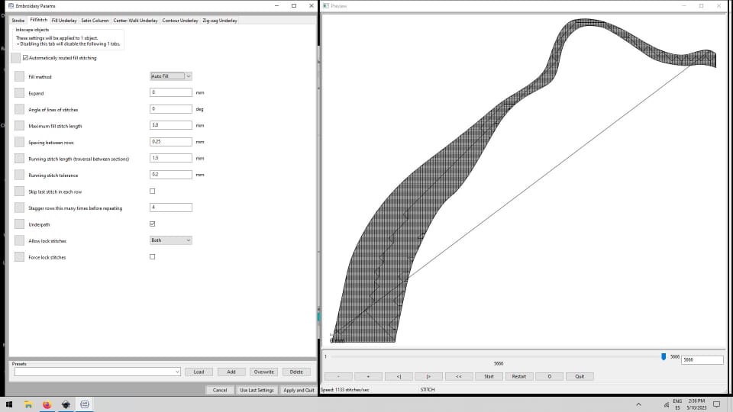Click the step backward '<|' preview button
The image size is (733, 412).
click(399, 376)
